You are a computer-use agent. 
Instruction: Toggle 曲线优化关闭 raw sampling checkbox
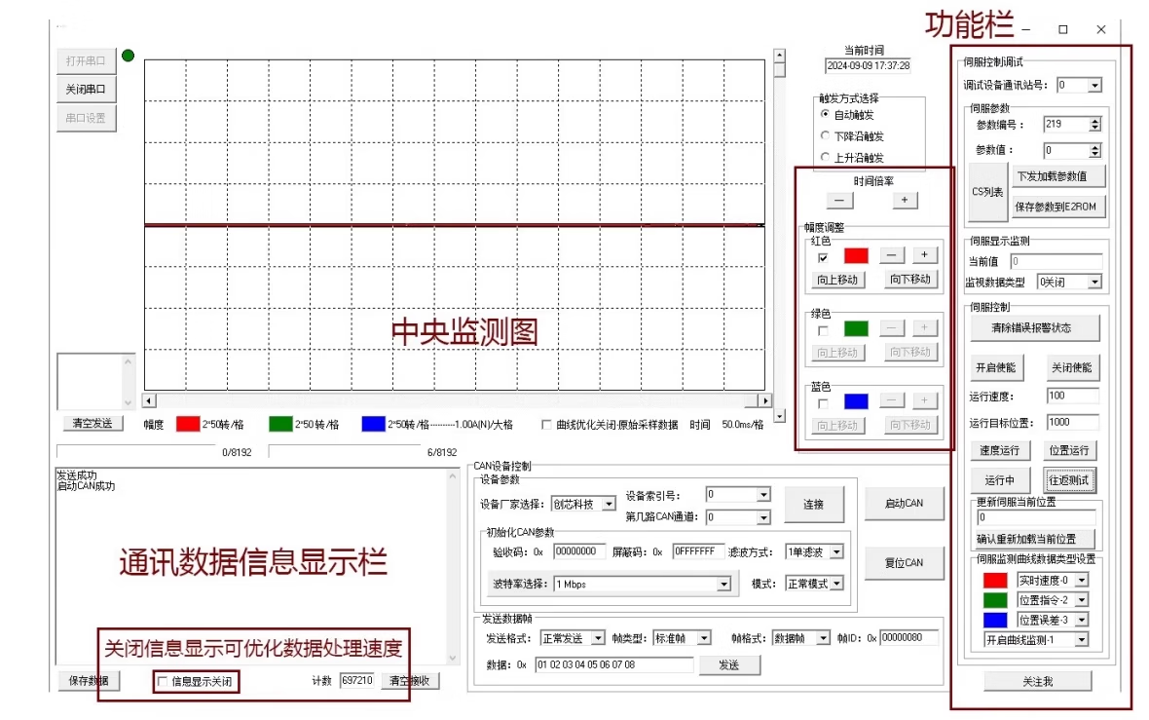(546, 425)
